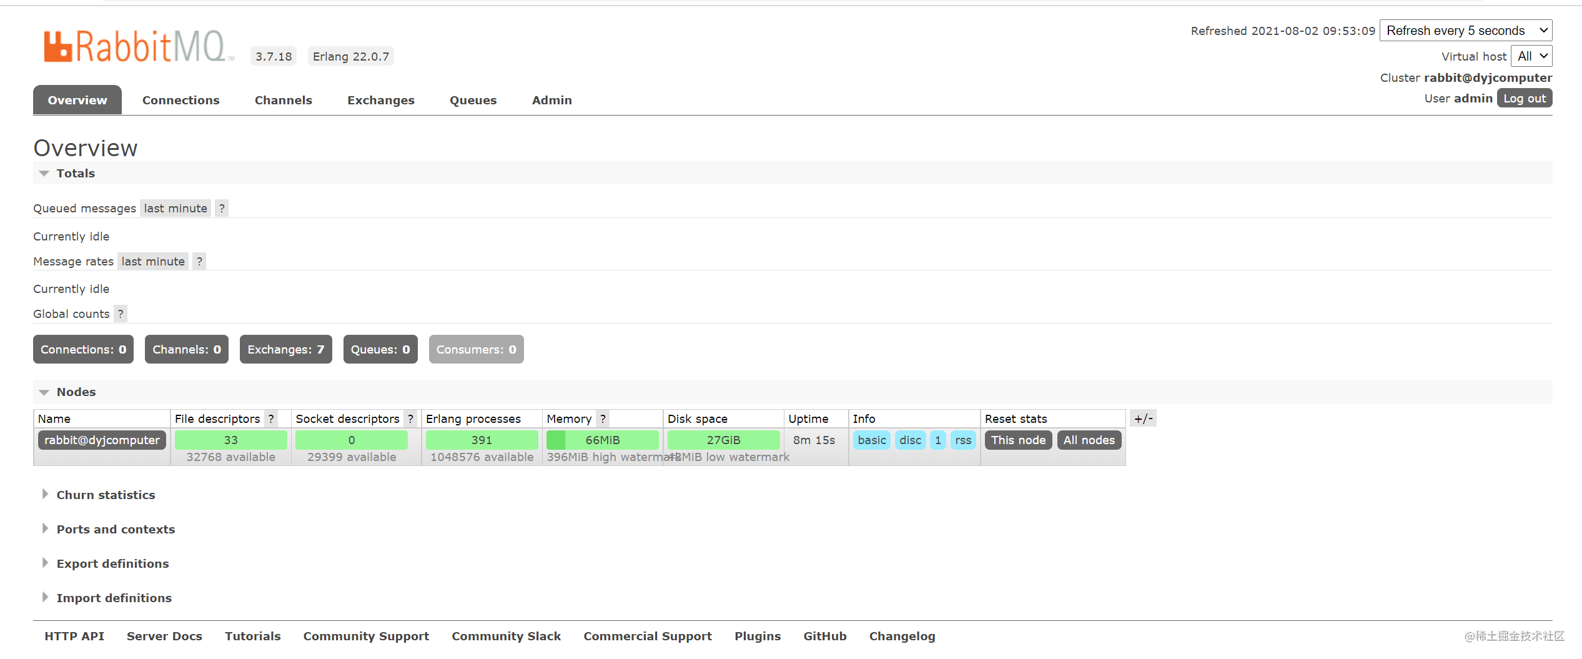1582x659 pixels.
Task: Click the 1048576 available text
Action: (x=482, y=457)
